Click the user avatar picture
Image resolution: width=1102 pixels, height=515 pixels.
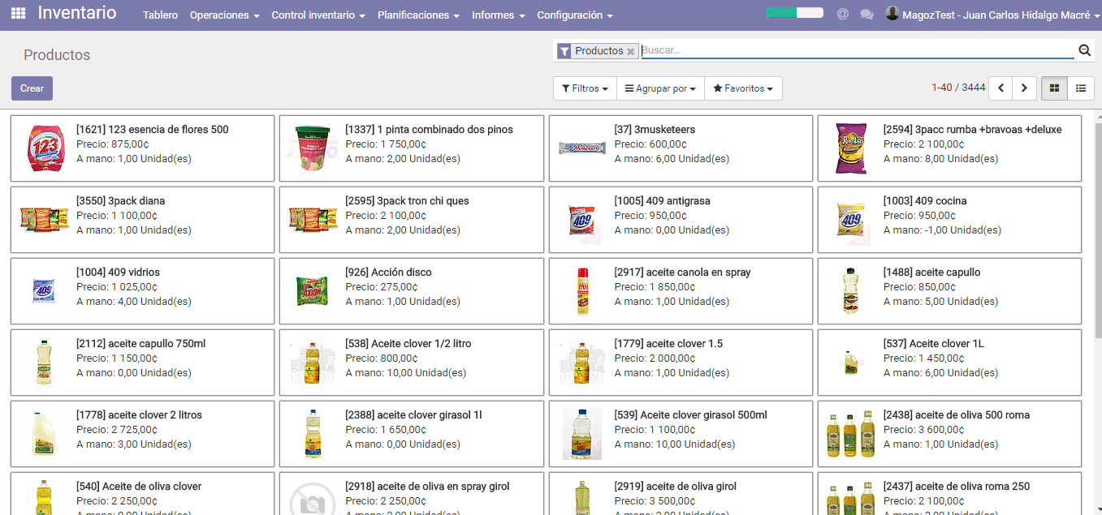tap(892, 14)
